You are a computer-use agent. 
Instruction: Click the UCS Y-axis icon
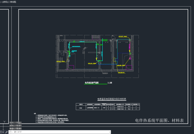point(4,122)
